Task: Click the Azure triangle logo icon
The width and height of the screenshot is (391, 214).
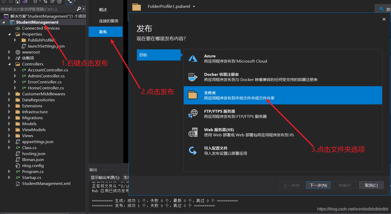Action: click(193, 58)
